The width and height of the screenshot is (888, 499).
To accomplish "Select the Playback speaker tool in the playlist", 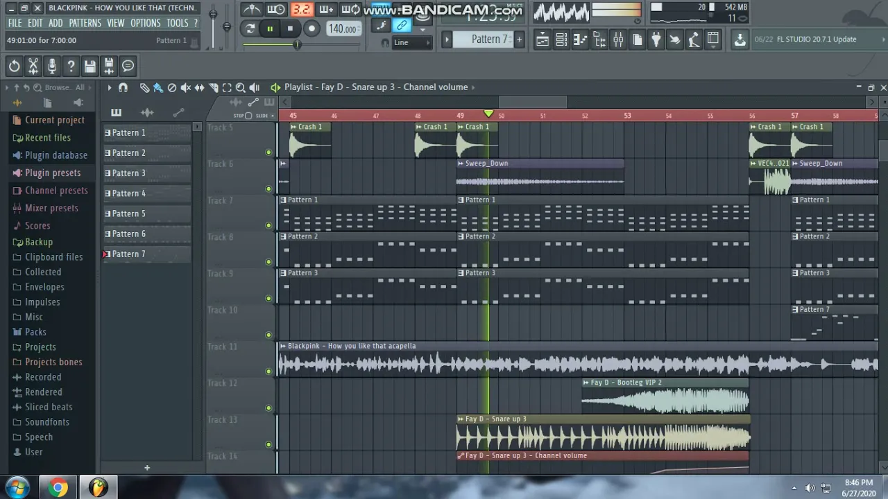I will point(254,87).
